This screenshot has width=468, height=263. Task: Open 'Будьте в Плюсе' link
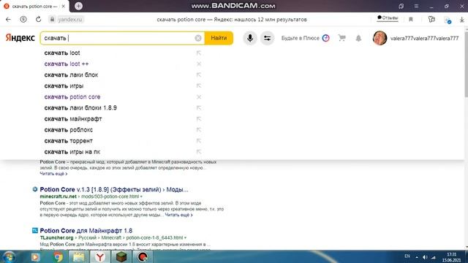coord(305,38)
